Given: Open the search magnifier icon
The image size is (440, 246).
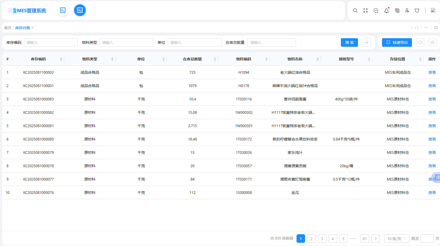Looking at the screenshot, I should pos(355,10).
